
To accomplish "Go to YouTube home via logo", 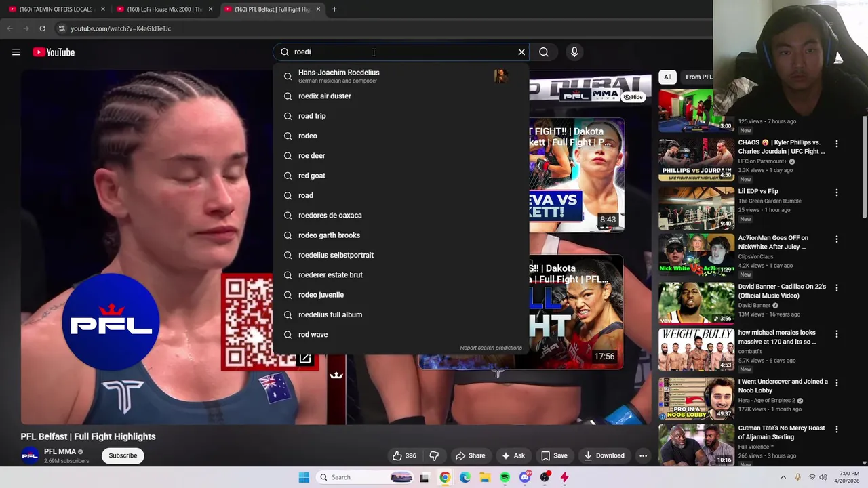I will 54,52.
